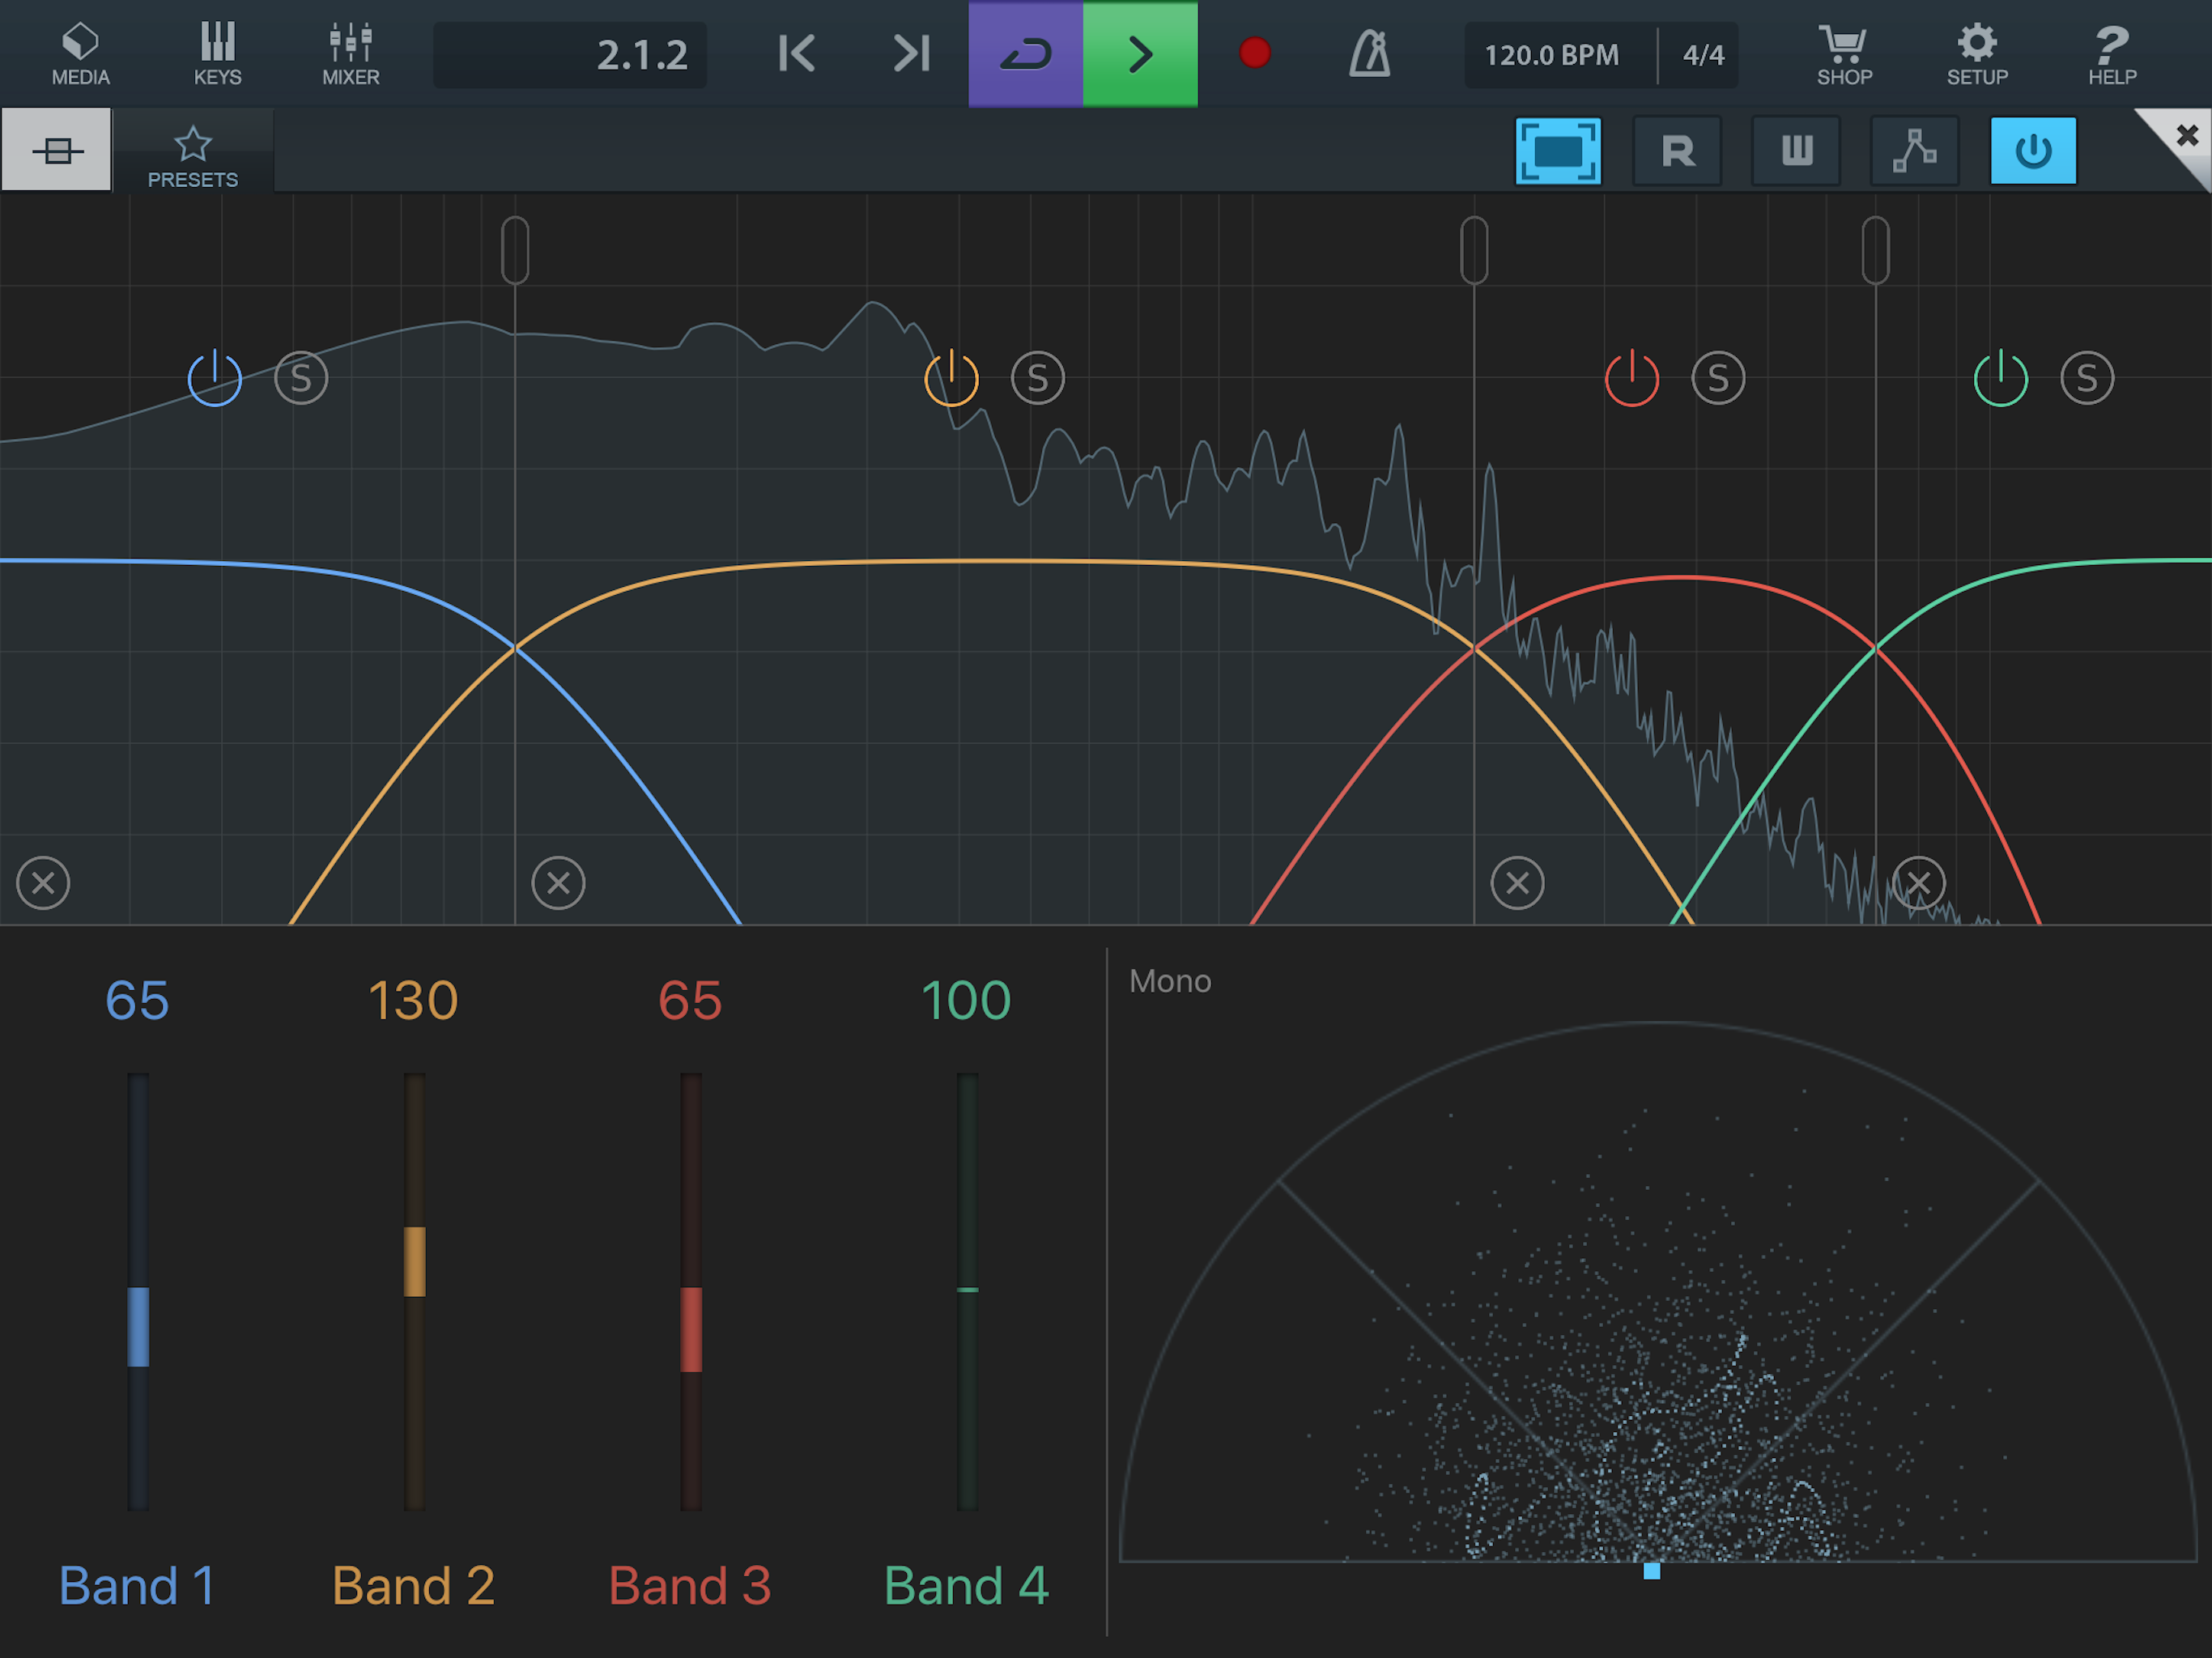Screen dimensions: 2212x1658
Task: Open the Media browser
Action: (x=80, y=54)
